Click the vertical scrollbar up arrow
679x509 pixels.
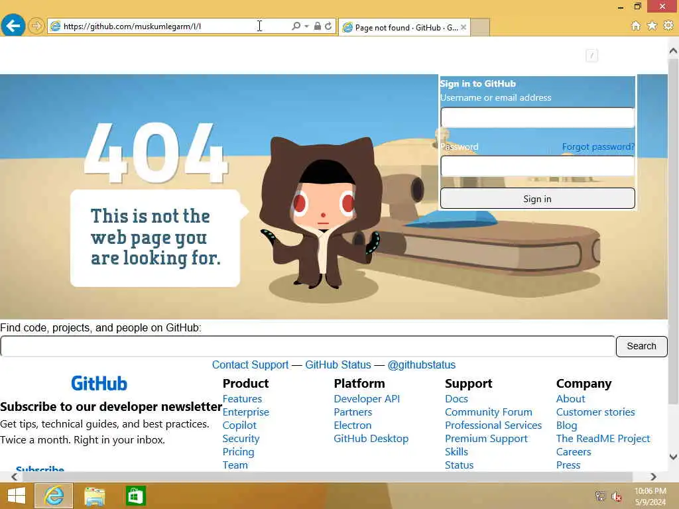pos(673,51)
